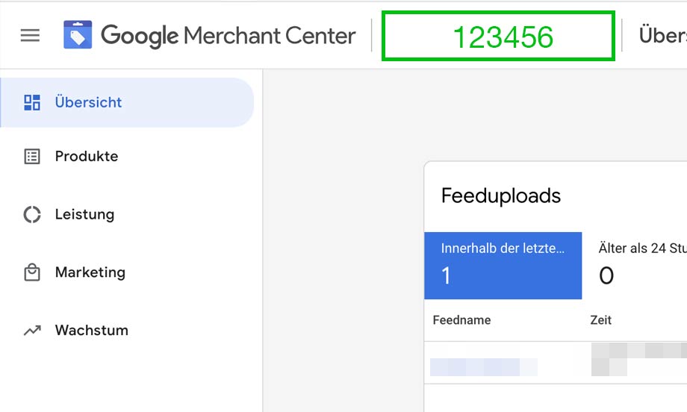
Task: Click the Marketing shopping bag icon
Action: (32, 272)
